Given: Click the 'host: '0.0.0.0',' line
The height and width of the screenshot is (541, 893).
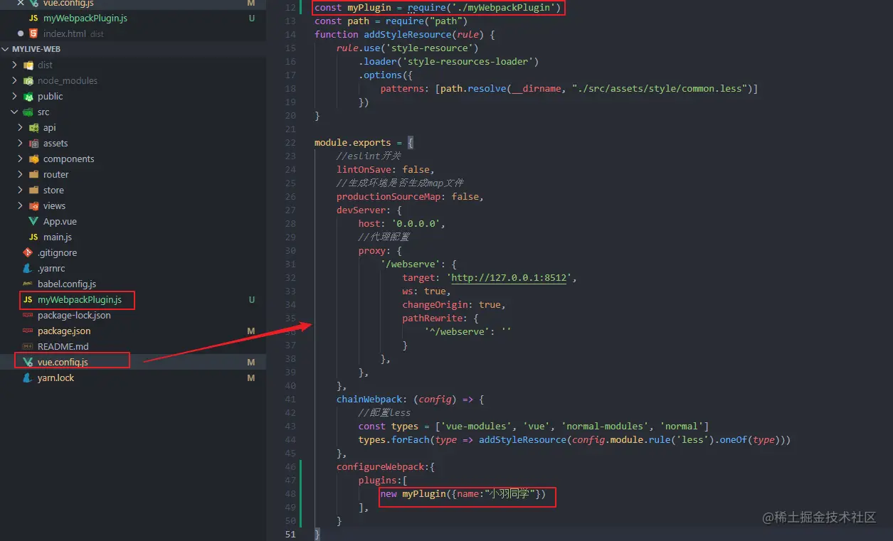Looking at the screenshot, I should (402, 223).
